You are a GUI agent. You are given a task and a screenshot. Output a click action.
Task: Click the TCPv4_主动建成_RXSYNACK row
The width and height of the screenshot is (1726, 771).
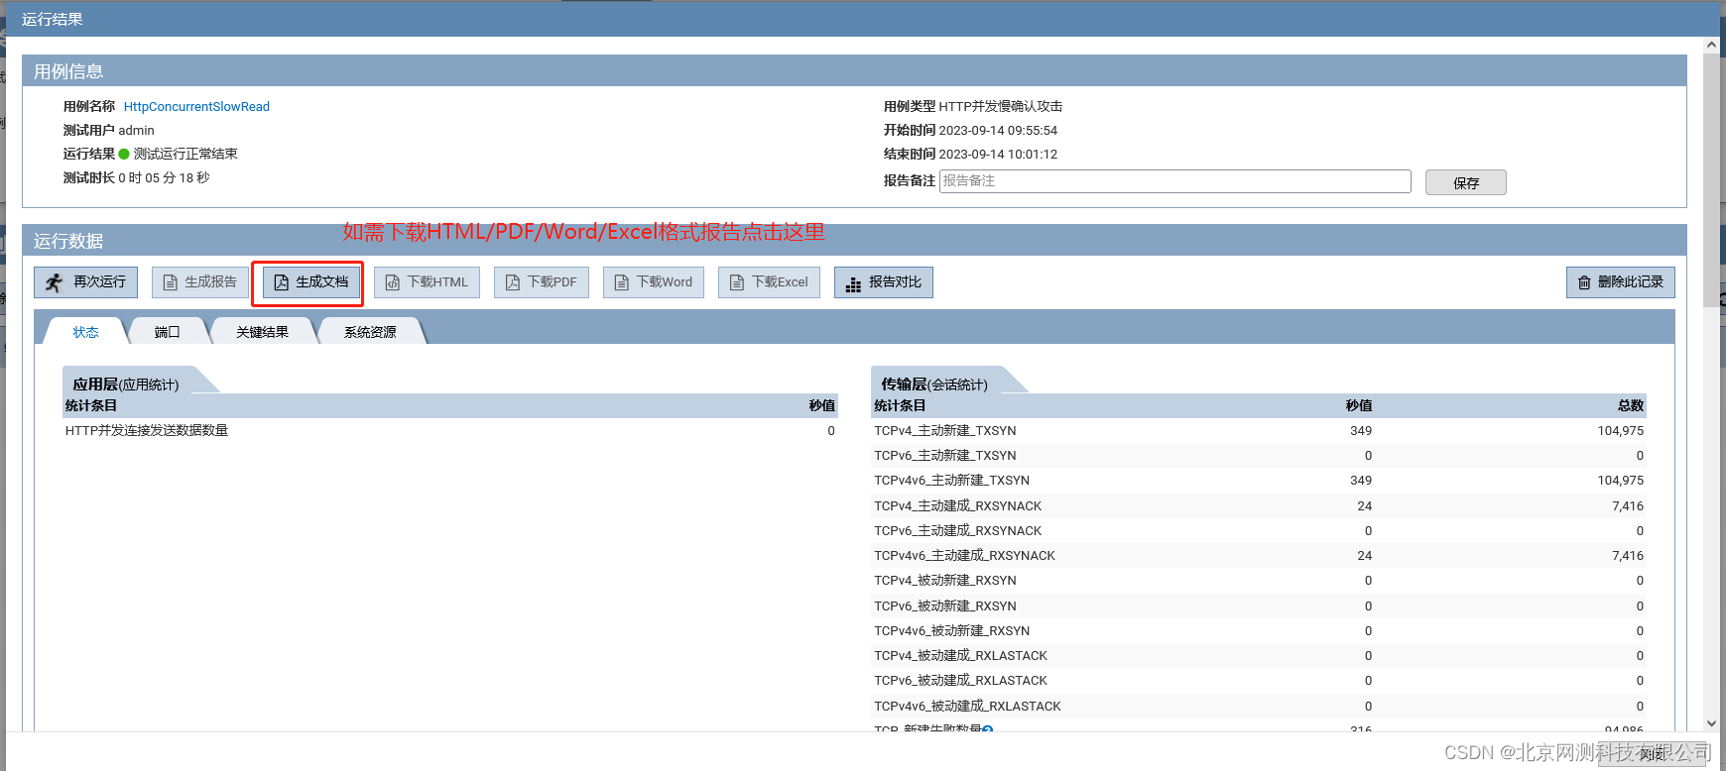(1259, 506)
